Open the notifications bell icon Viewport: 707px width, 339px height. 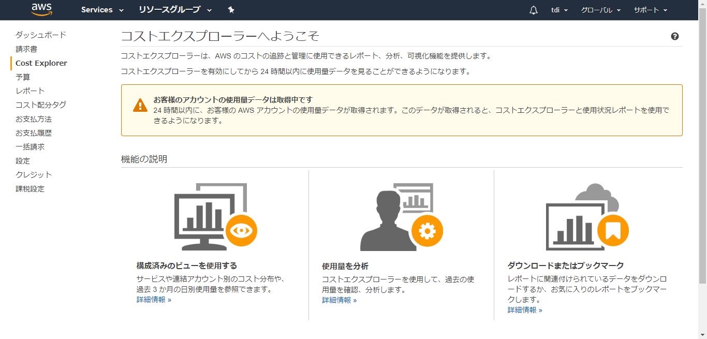(534, 10)
